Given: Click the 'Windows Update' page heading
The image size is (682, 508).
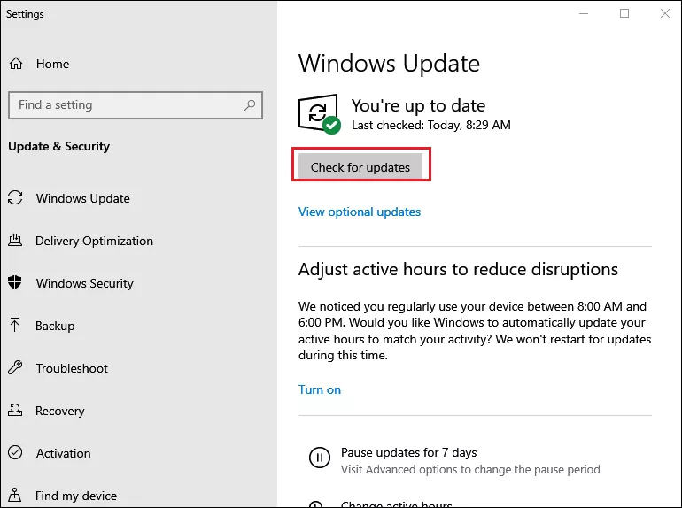Looking at the screenshot, I should point(389,64).
